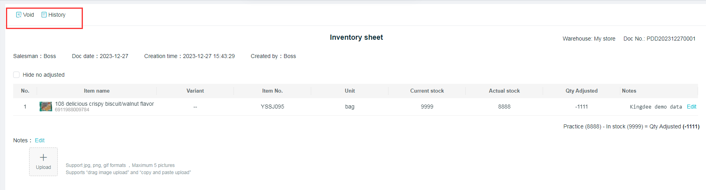Click the Item name column header
The image size is (706, 190).
[x=96, y=91]
